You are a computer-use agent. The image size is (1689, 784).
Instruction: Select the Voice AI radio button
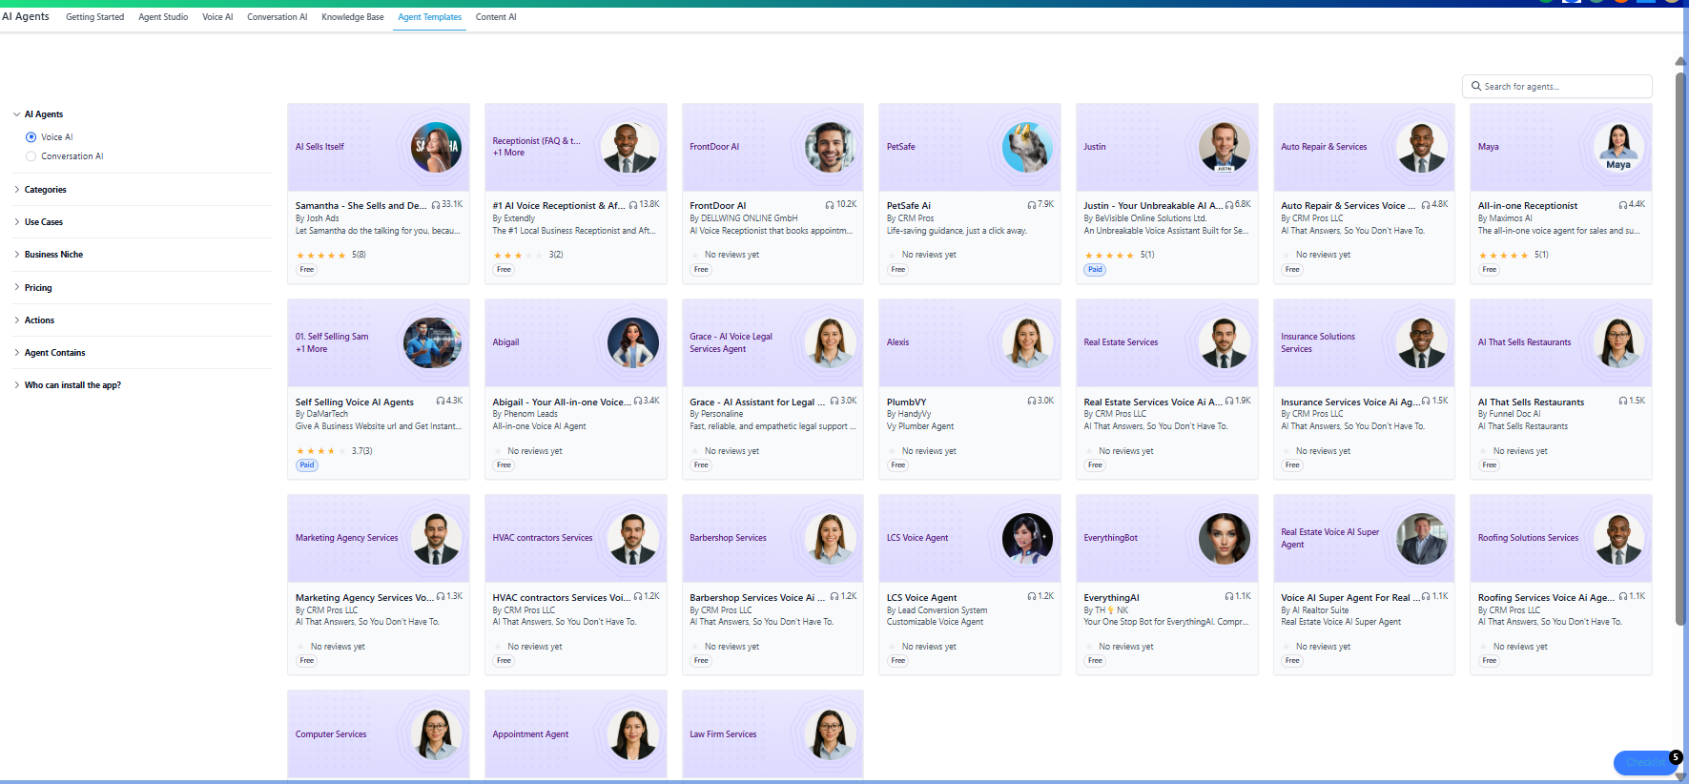(x=31, y=137)
